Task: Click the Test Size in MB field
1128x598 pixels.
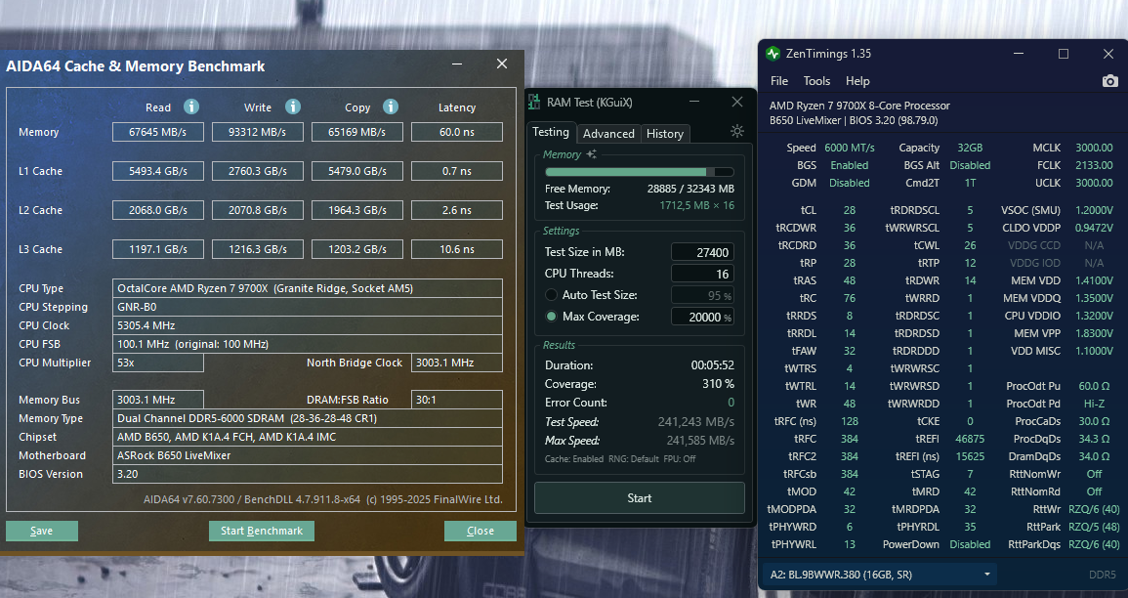Action: 702,252
